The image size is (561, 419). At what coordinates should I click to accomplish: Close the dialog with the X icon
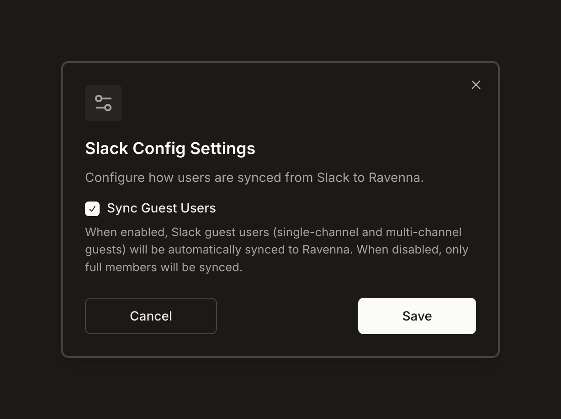pyautogui.click(x=476, y=85)
